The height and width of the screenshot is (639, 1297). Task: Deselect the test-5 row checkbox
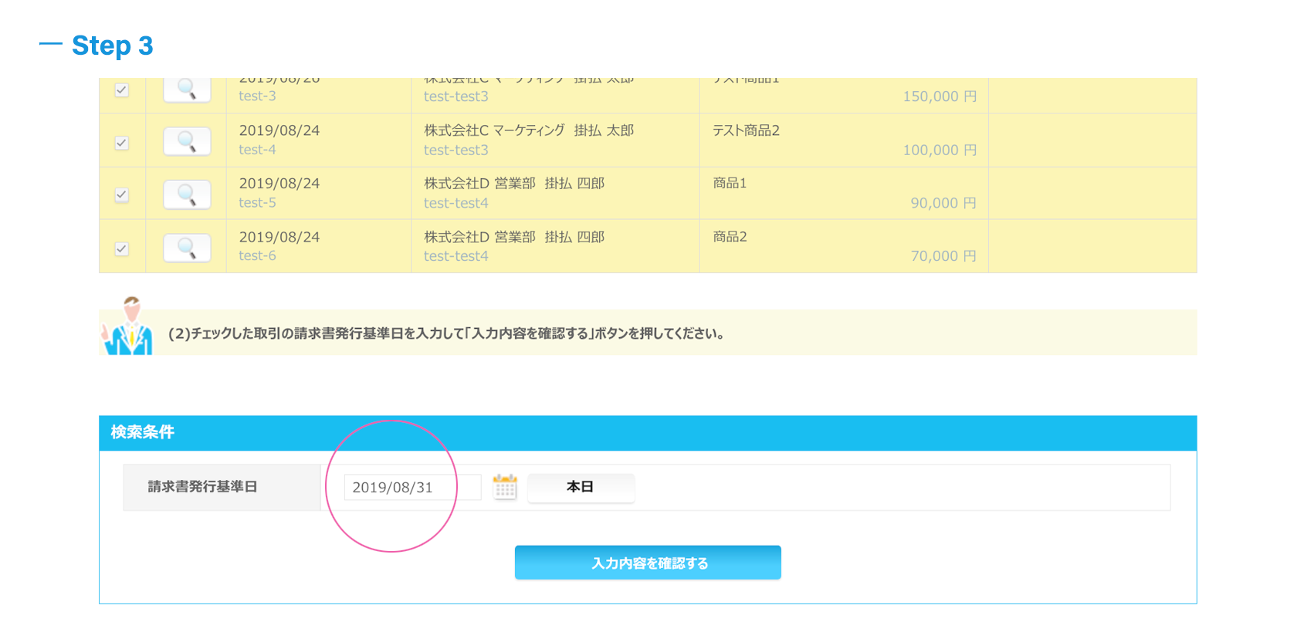pos(121,195)
